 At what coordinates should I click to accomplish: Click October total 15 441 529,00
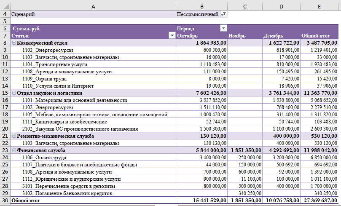pos(201,201)
